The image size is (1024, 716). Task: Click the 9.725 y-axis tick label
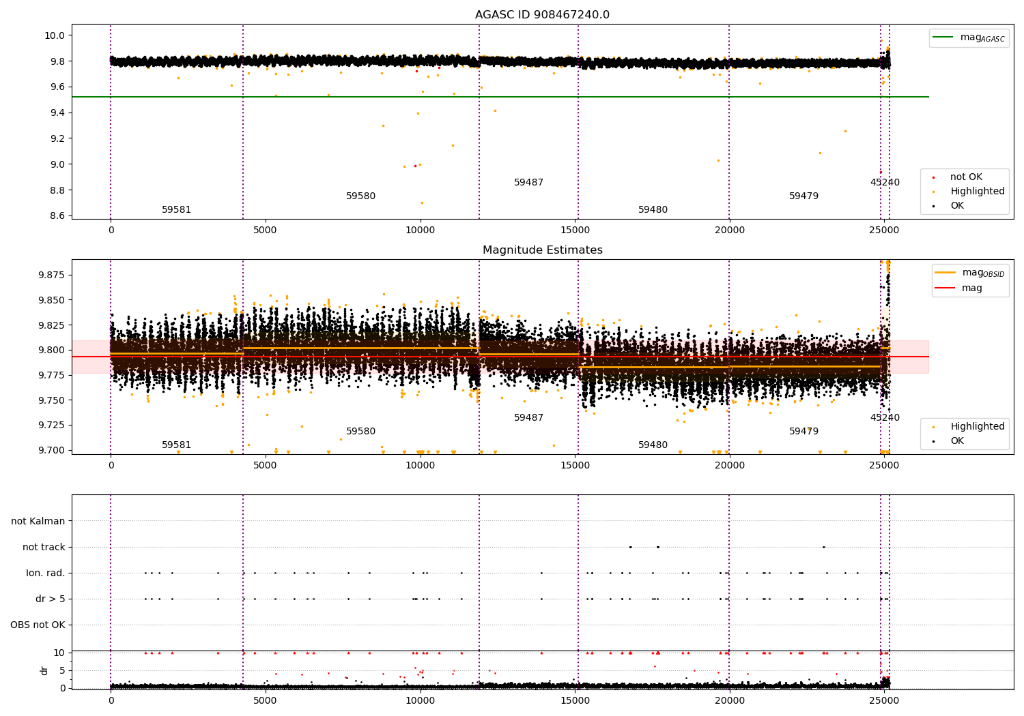tap(52, 426)
